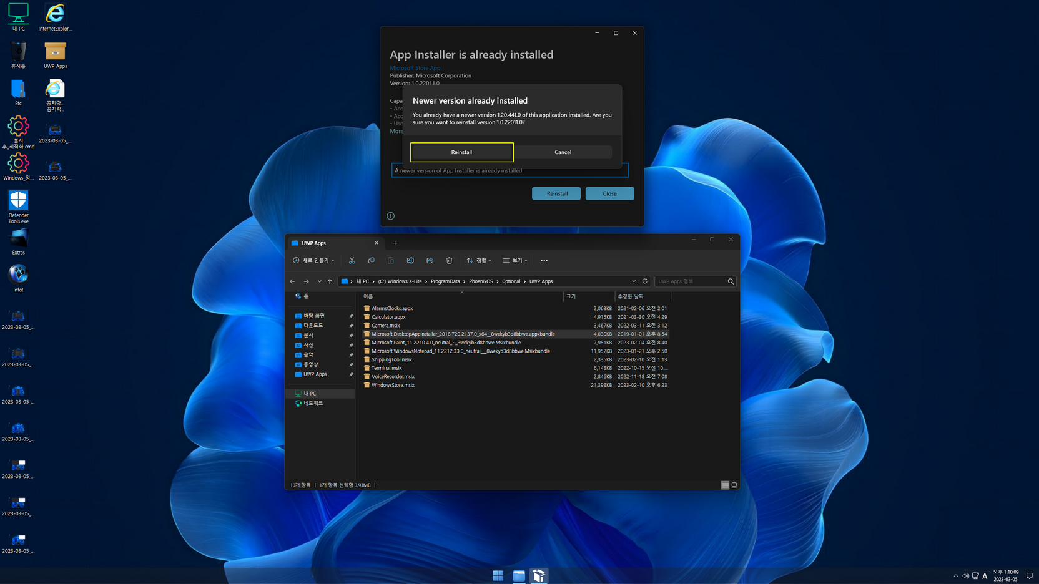Click File Explorer icon on taskbar
Image resolution: width=1039 pixels, height=584 pixels.
pos(519,576)
